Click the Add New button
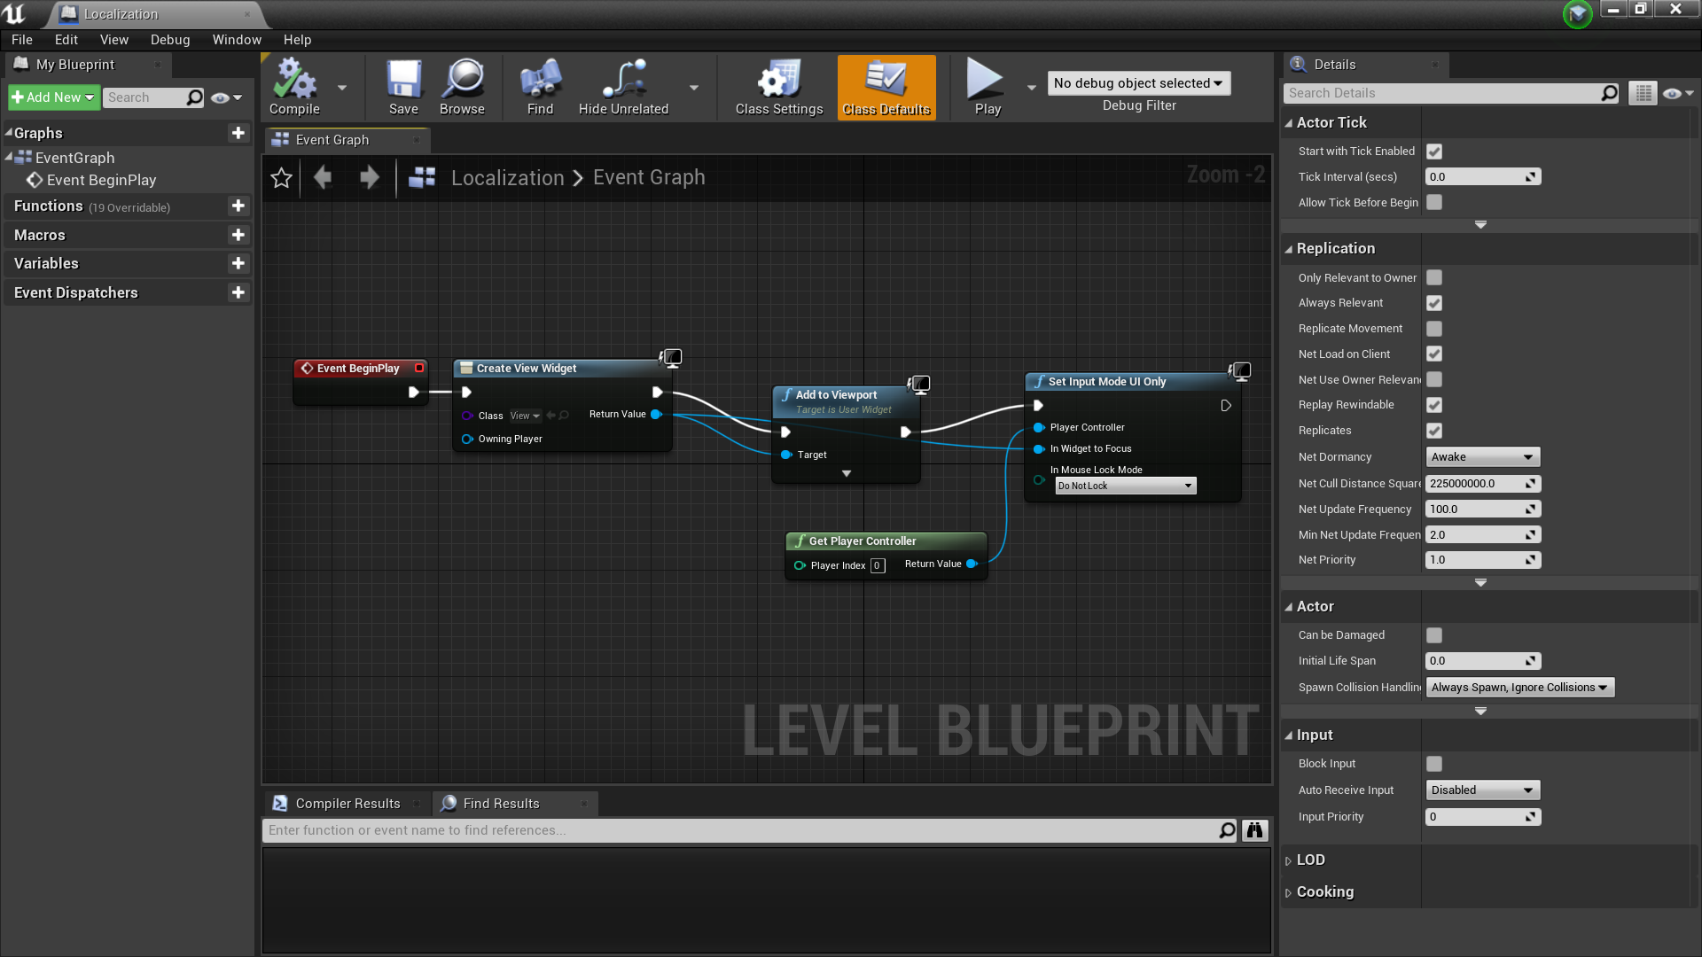This screenshot has width=1702, height=957. [53, 97]
